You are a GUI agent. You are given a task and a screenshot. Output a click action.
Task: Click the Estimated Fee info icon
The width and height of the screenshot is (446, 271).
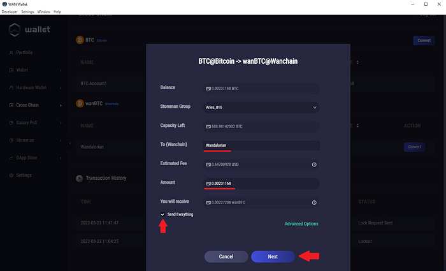pyautogui.click(x=314, y=165)
